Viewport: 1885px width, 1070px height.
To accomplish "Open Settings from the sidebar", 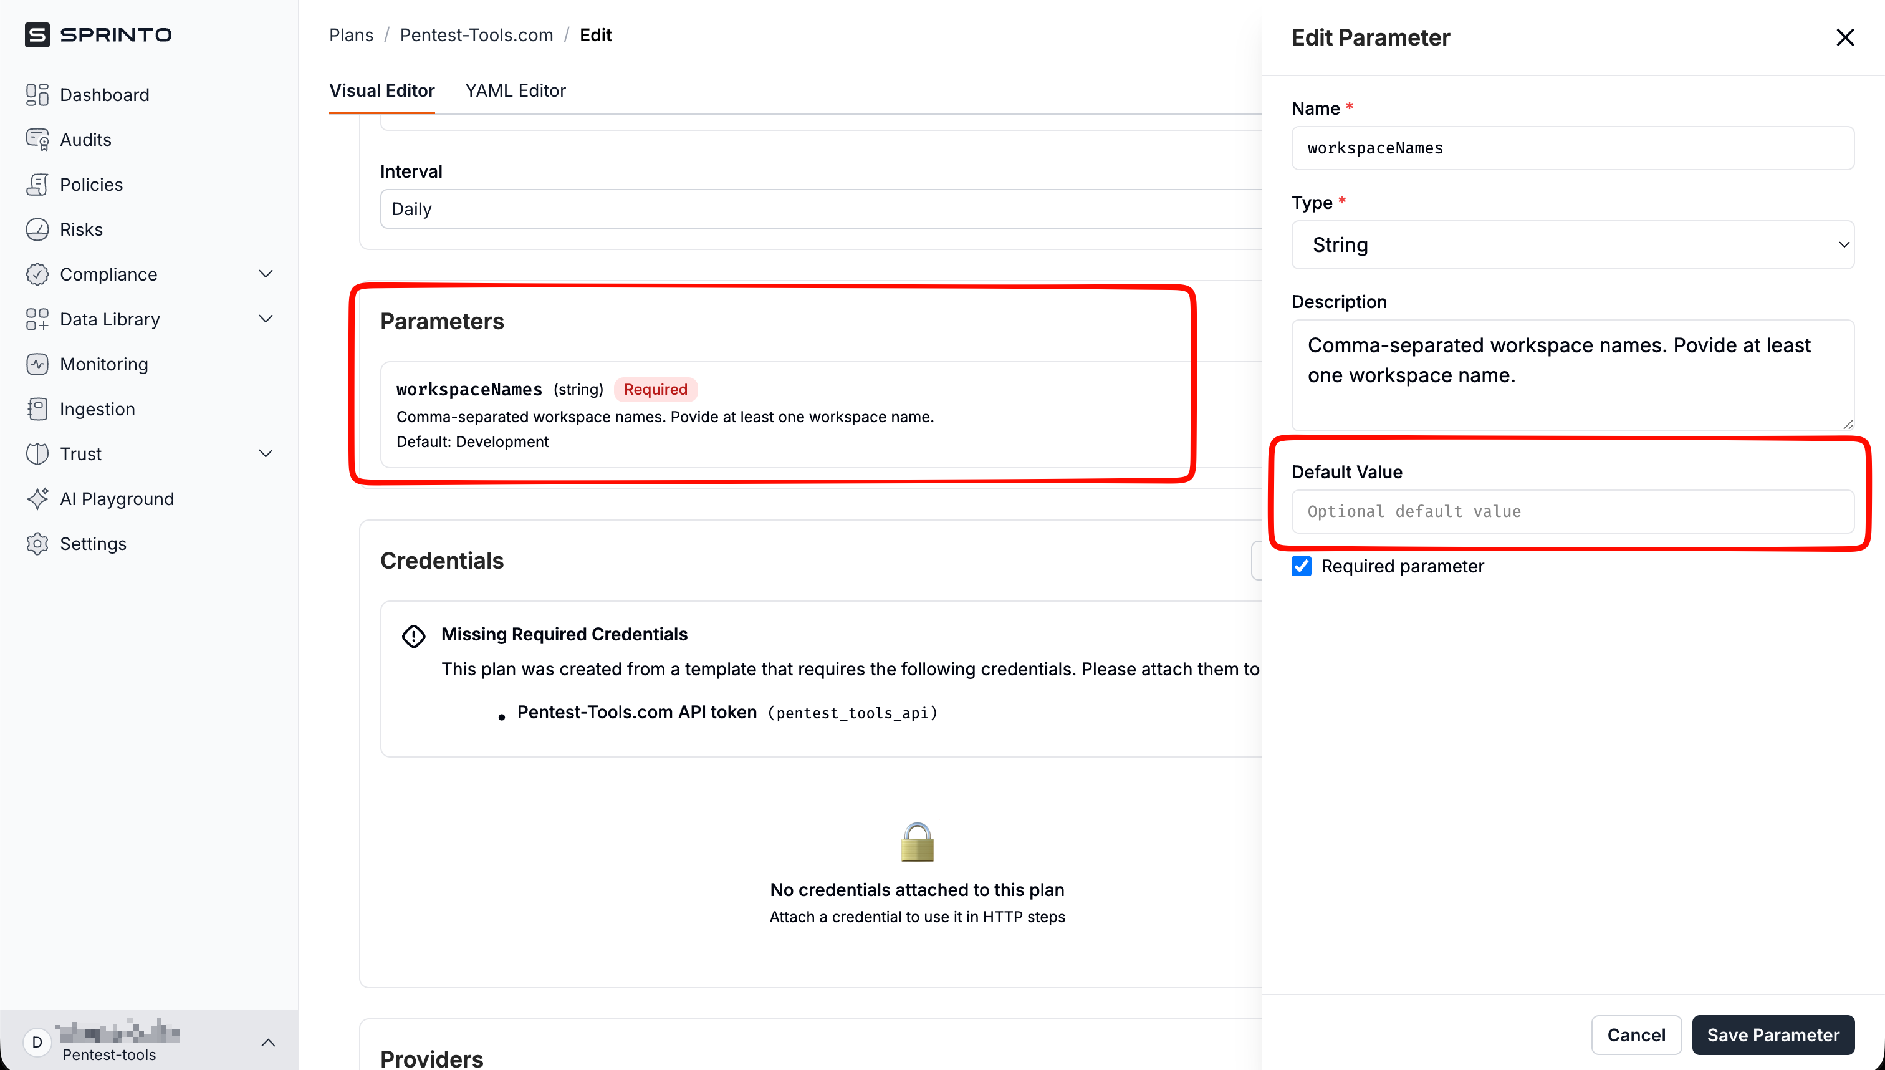I will (x=92, y=543).
